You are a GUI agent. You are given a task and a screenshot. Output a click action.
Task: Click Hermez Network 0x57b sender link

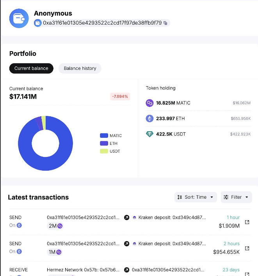pos(83,270)
